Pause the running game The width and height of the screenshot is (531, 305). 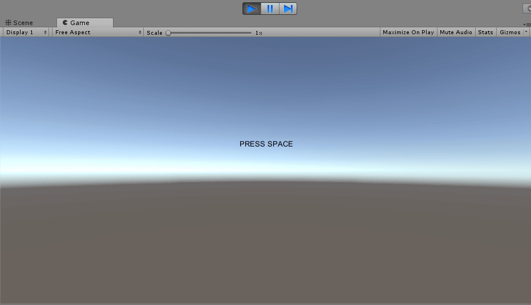click(x=270, y=9)
